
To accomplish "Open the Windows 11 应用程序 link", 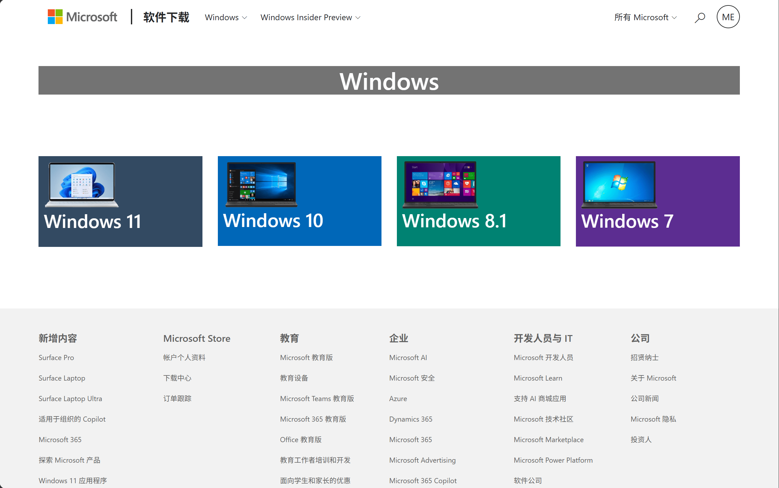I will click(73, 481).
